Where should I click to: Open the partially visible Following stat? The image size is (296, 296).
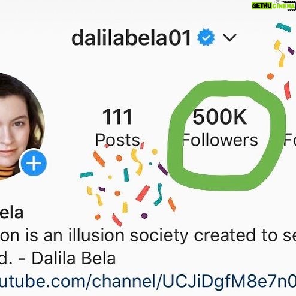click(290, 140)
